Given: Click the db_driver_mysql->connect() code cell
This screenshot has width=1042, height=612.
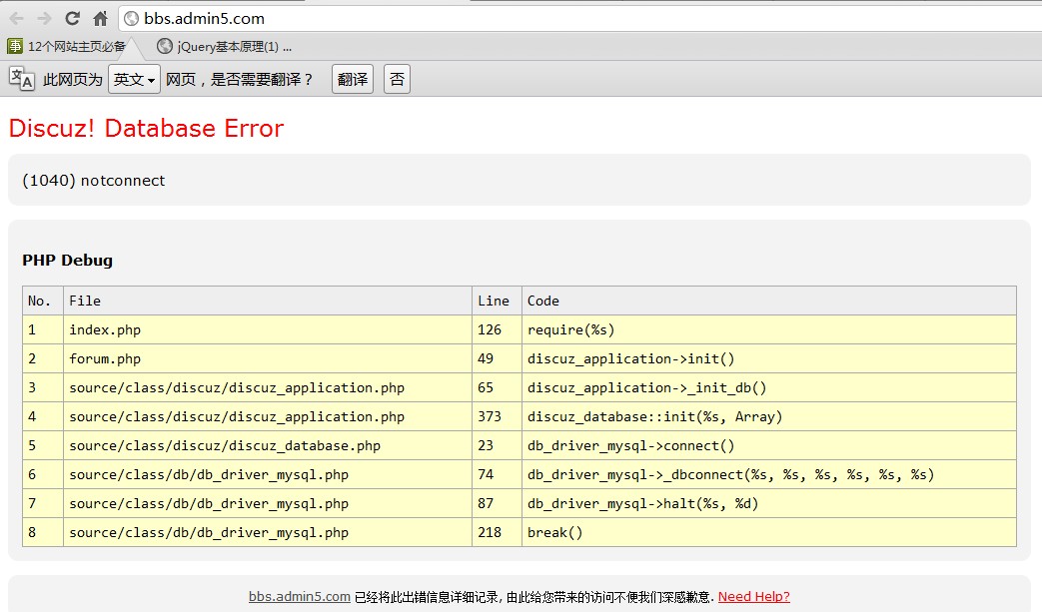Looking at the screenshot, I should (769, 446).
